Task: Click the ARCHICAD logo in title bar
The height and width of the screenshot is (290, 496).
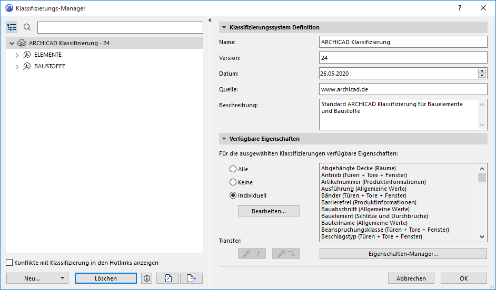Action: tap(9, 8)
